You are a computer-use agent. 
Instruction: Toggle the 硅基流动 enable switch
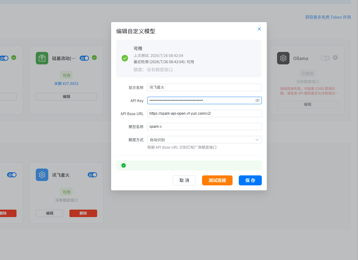84,58
